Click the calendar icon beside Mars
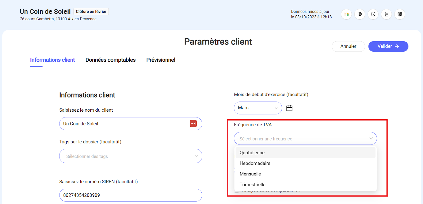The width and height of the screenshot is (423, 204). 289,108
